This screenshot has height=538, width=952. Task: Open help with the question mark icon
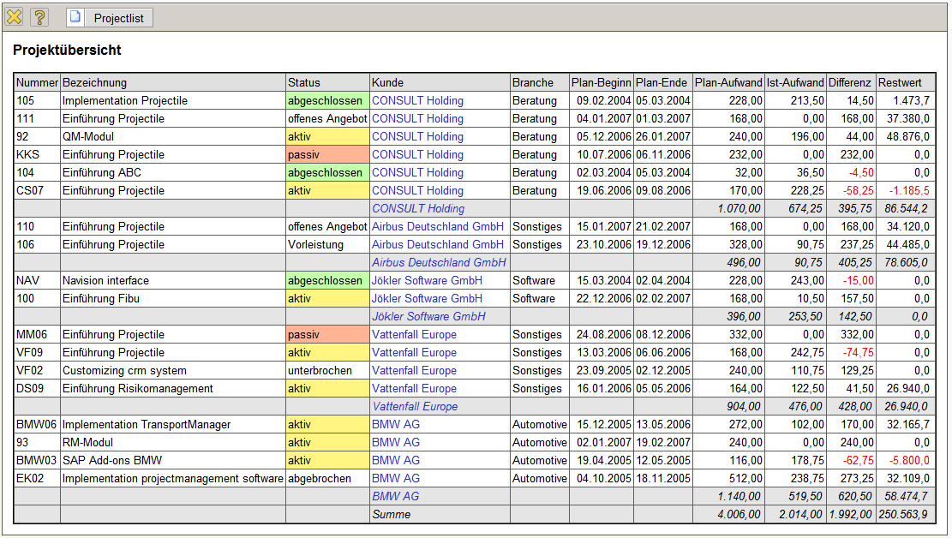click(x=39, y=17)
